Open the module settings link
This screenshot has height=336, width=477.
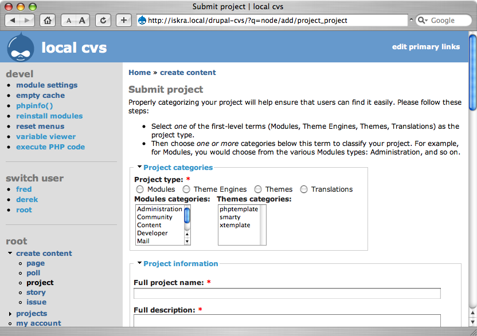[x=47, y=85]
